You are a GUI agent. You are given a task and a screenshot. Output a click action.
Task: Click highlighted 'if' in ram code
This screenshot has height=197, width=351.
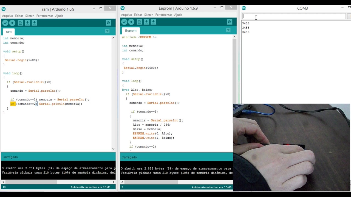12,104
